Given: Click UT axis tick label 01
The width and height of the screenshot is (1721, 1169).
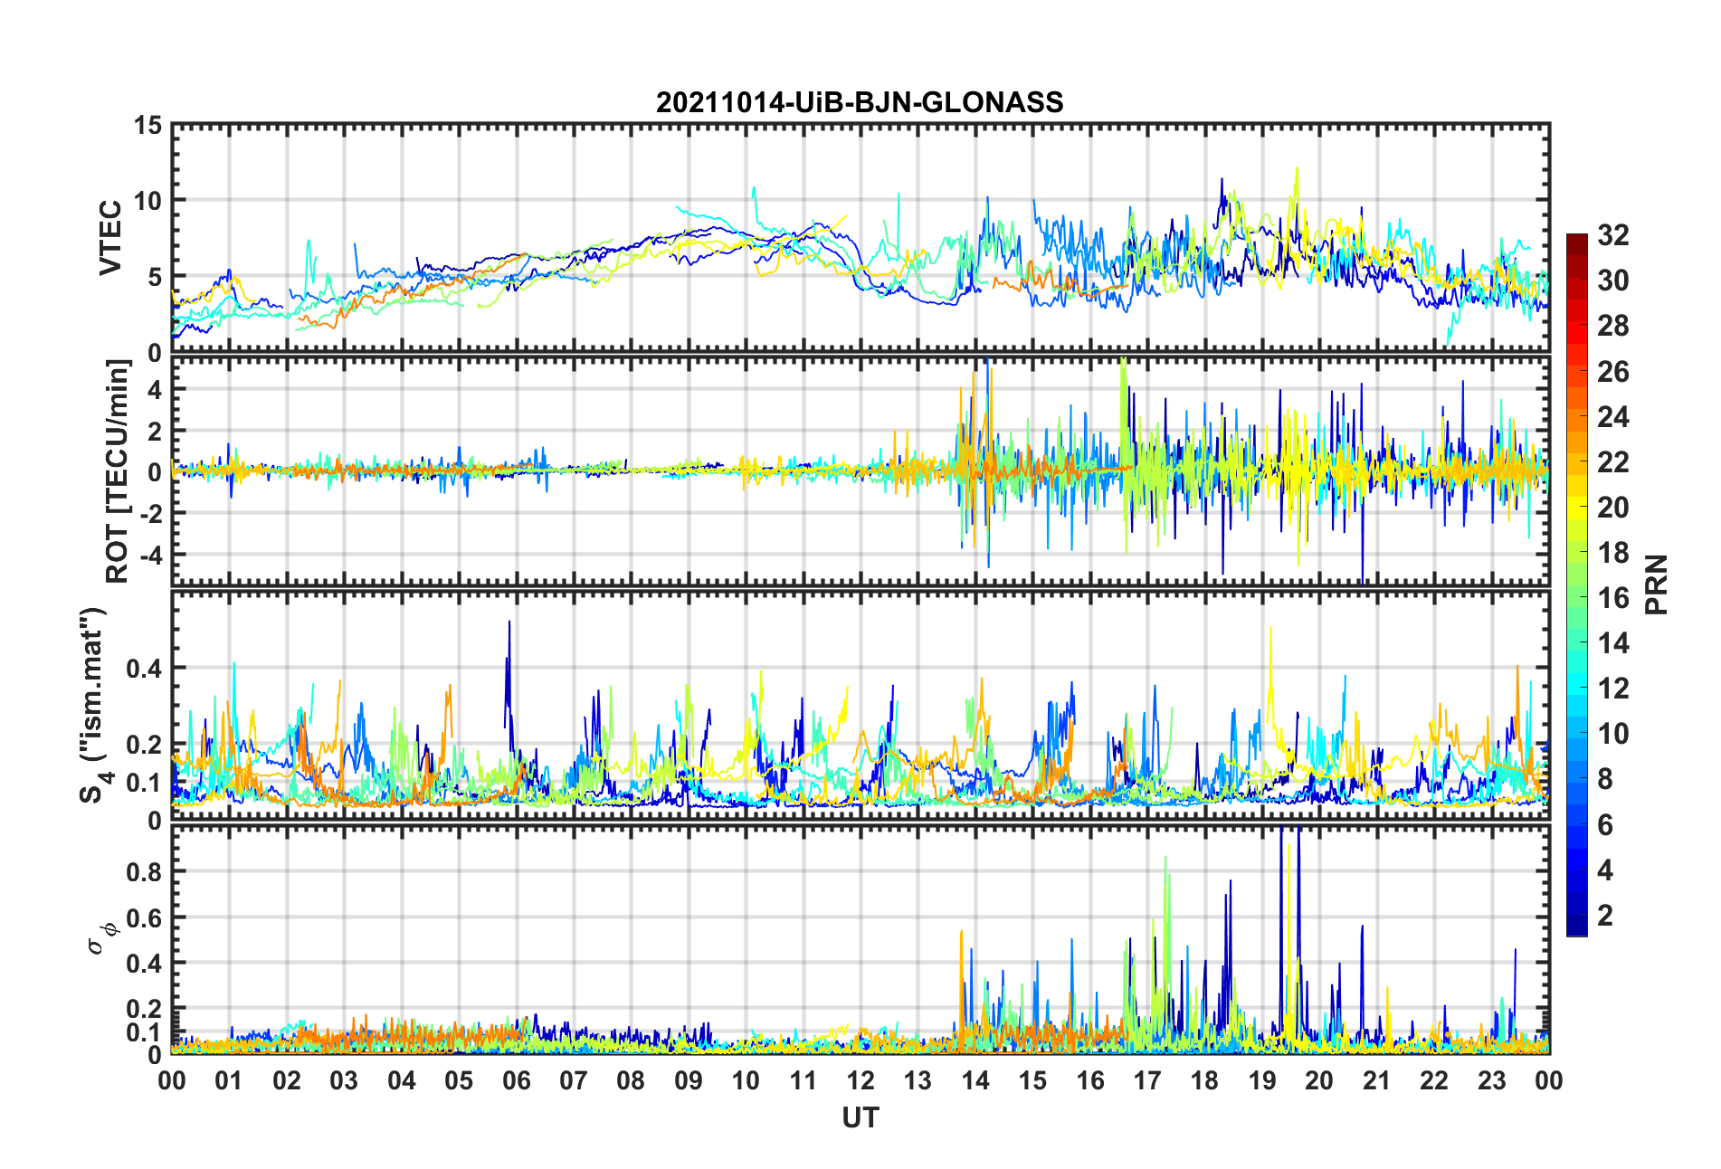Looking at the screenshot, I should point(229,1081).
